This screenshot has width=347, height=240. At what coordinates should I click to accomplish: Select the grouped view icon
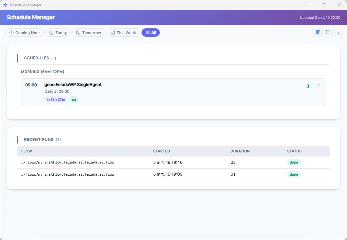point(317,33)
